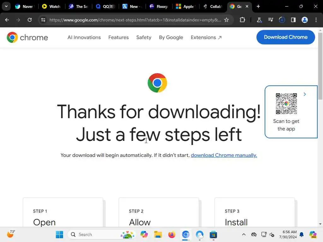Screen dimensions: 323x242
Task: Show hidden system tray icons
Action: [244, 234]
